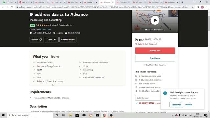Open the Mail app from taskbar
This screenshot has width=210, height=118.
97,115
